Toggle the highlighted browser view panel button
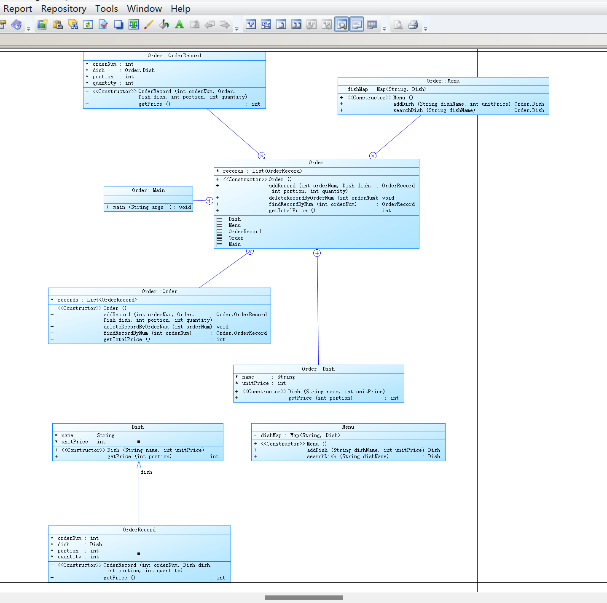 pyautogui.click(x=341, y=25)
